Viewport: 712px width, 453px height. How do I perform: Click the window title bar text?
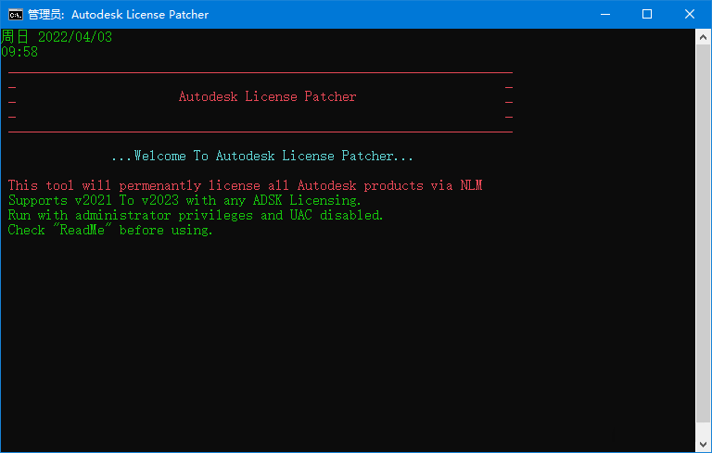tap(118, 15)
